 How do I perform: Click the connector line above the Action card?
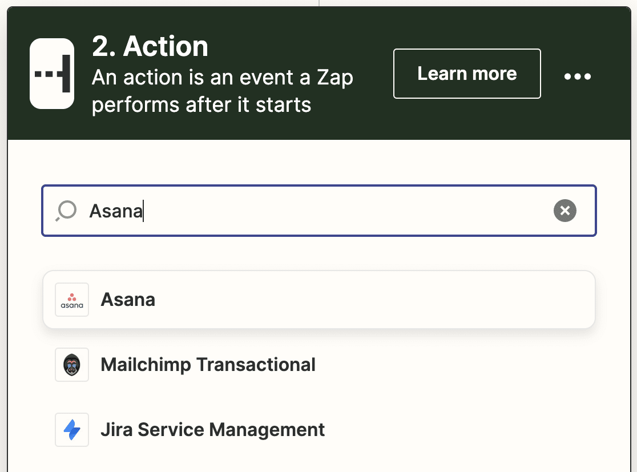click(319, 3)
